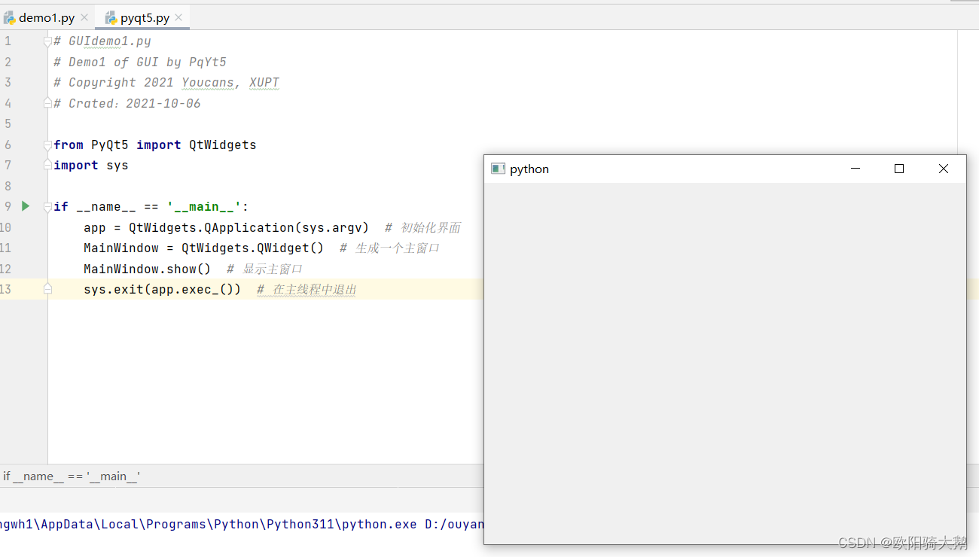Collapse the import statement fold arrow at line 6
The width and height of the screenshot is (979, 557).
pos(47,144)
